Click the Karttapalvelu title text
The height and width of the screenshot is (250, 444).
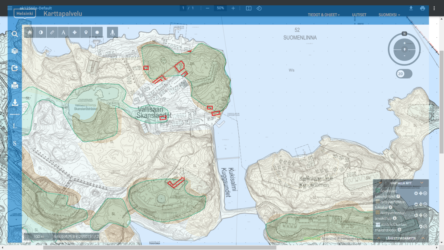click(x=63, y=14)
